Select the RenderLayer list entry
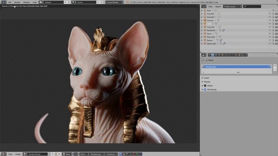The width and height of the screenshot is (278, 156). pos(236,67)
